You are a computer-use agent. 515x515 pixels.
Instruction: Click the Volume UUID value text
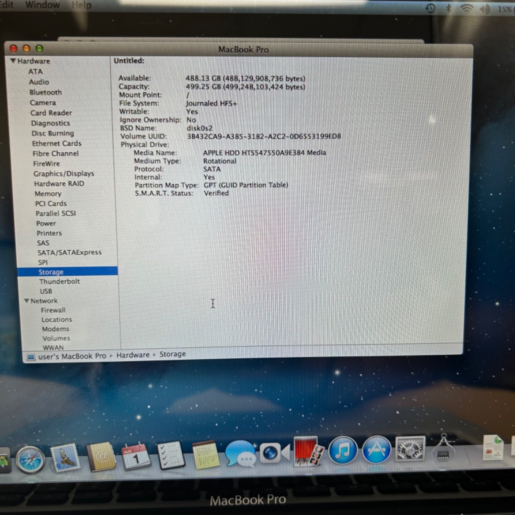click(x=264, y=136)
